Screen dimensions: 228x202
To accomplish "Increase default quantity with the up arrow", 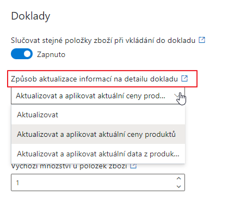I will [x=178, y=179].
